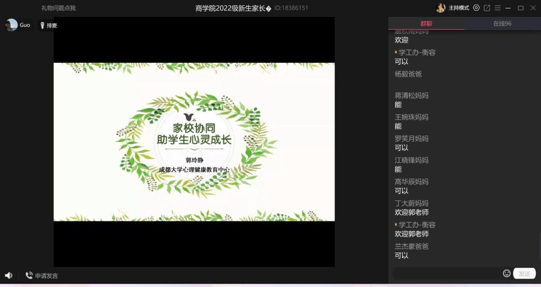Click the room ID 18386151 text
Screen dimensions: 541x287
point(291,8)
